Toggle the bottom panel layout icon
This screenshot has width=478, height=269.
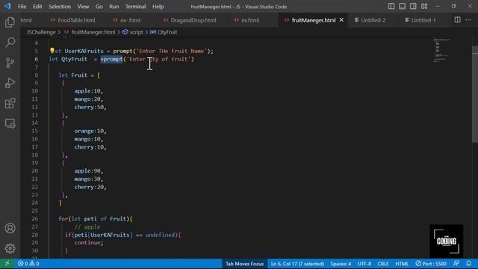(x=402, y=7)
